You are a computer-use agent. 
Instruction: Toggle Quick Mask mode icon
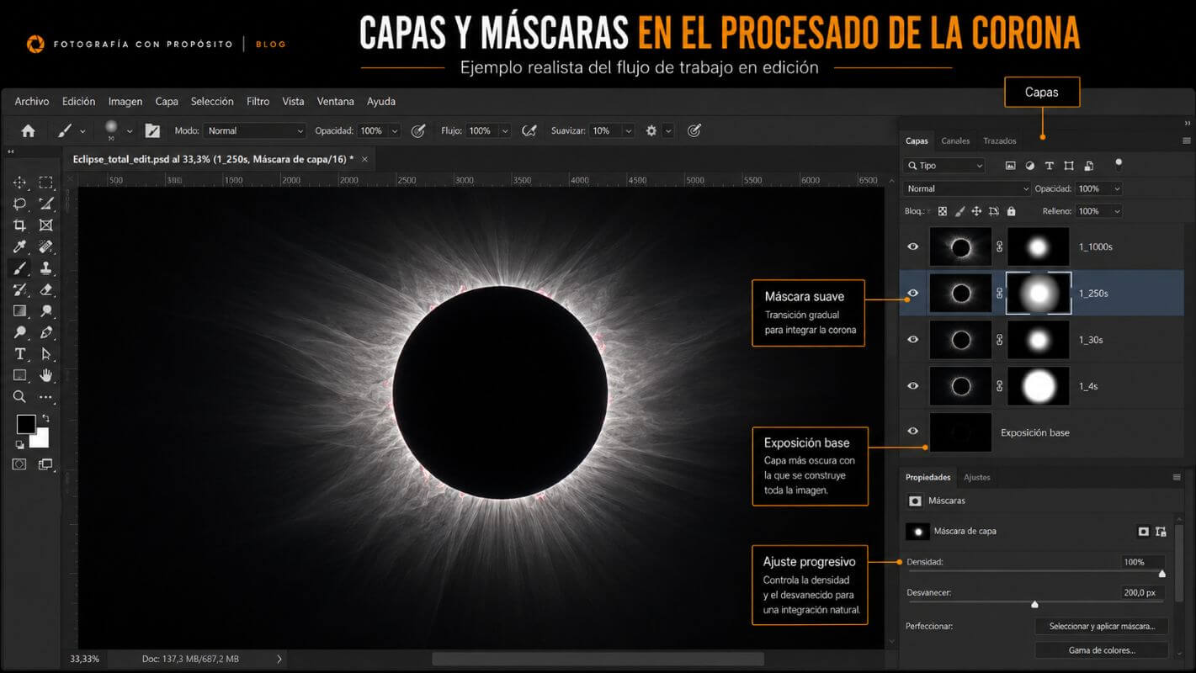tap(19, 464)
